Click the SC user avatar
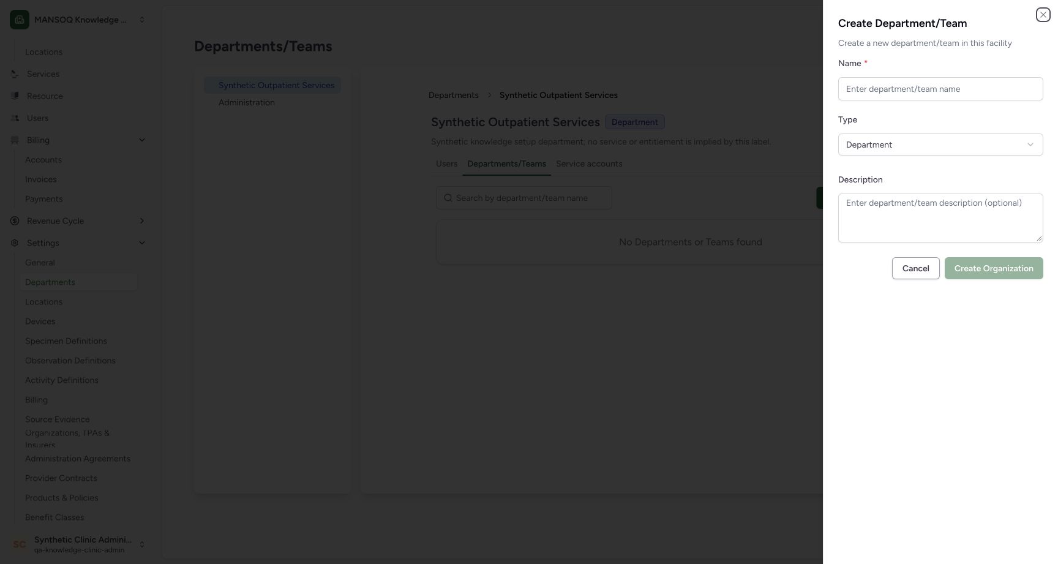Image resolution: width=1058 pixels, height=564 pixels. pyautogui.click(x=20, y=544)
